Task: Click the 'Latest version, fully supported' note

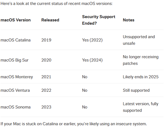Action: pos(140,107)
